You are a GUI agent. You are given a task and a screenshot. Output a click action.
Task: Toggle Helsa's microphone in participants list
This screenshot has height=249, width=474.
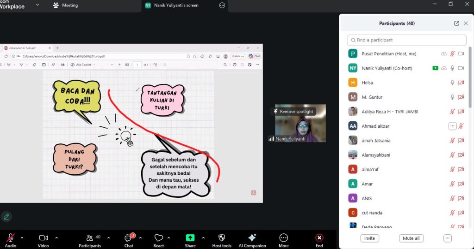click(452, 83)
